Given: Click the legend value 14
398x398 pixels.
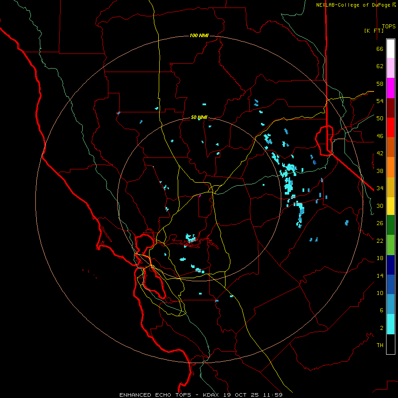Looking at the screenshot, I should pyautogui.click(x=380, y=276).
